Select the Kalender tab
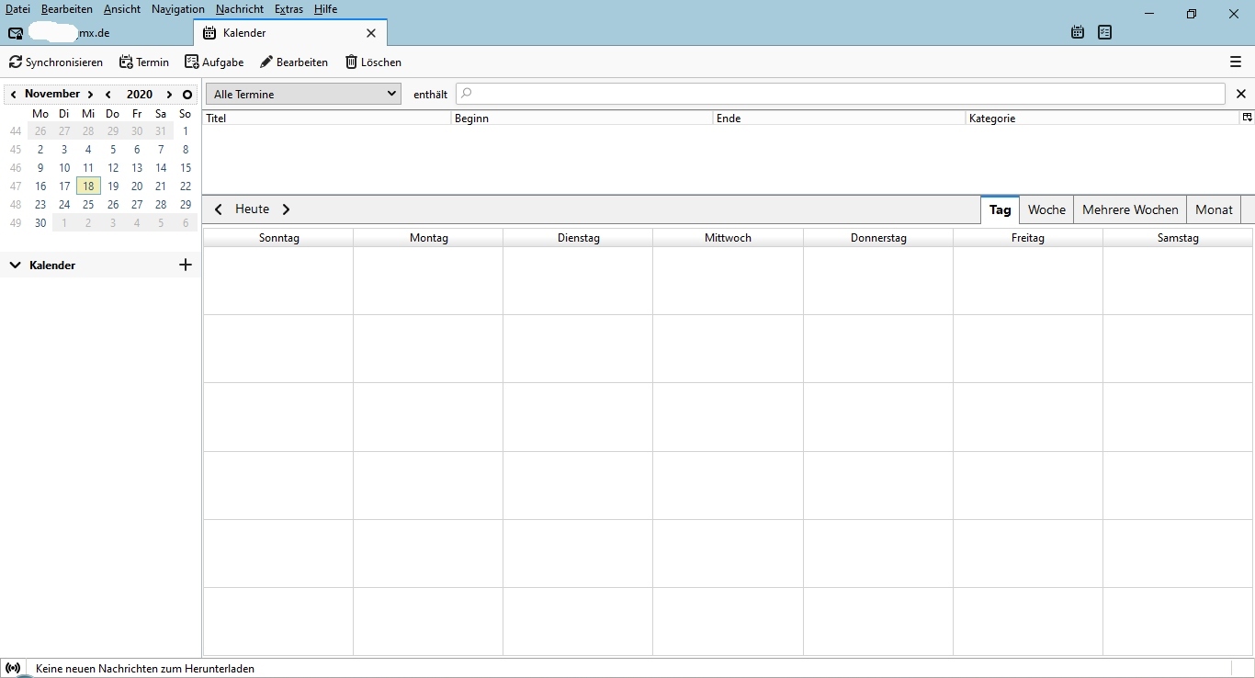 [290, 33]
